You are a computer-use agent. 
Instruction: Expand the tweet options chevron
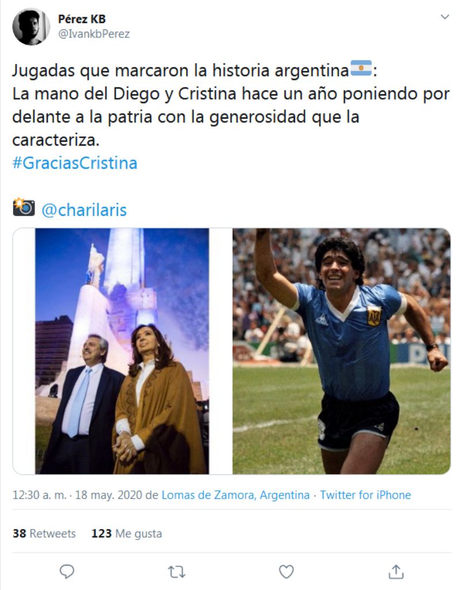click(445, 17)
